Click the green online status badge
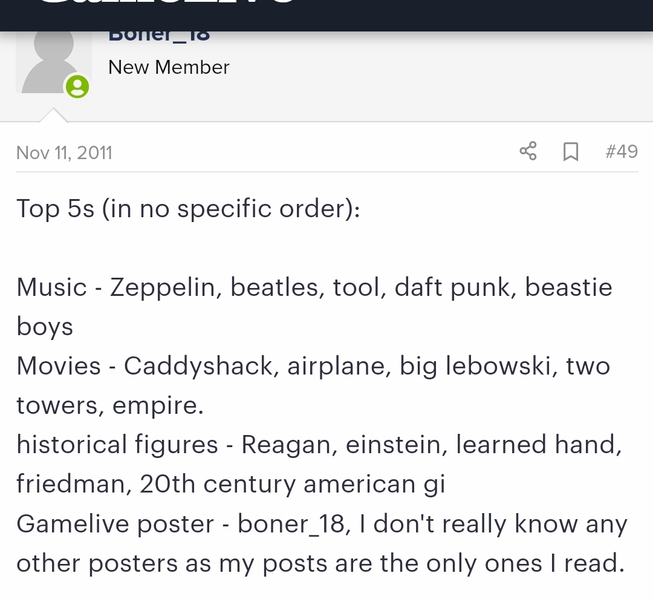Screen dimensions: 653x599 click(x=77, y=87)
